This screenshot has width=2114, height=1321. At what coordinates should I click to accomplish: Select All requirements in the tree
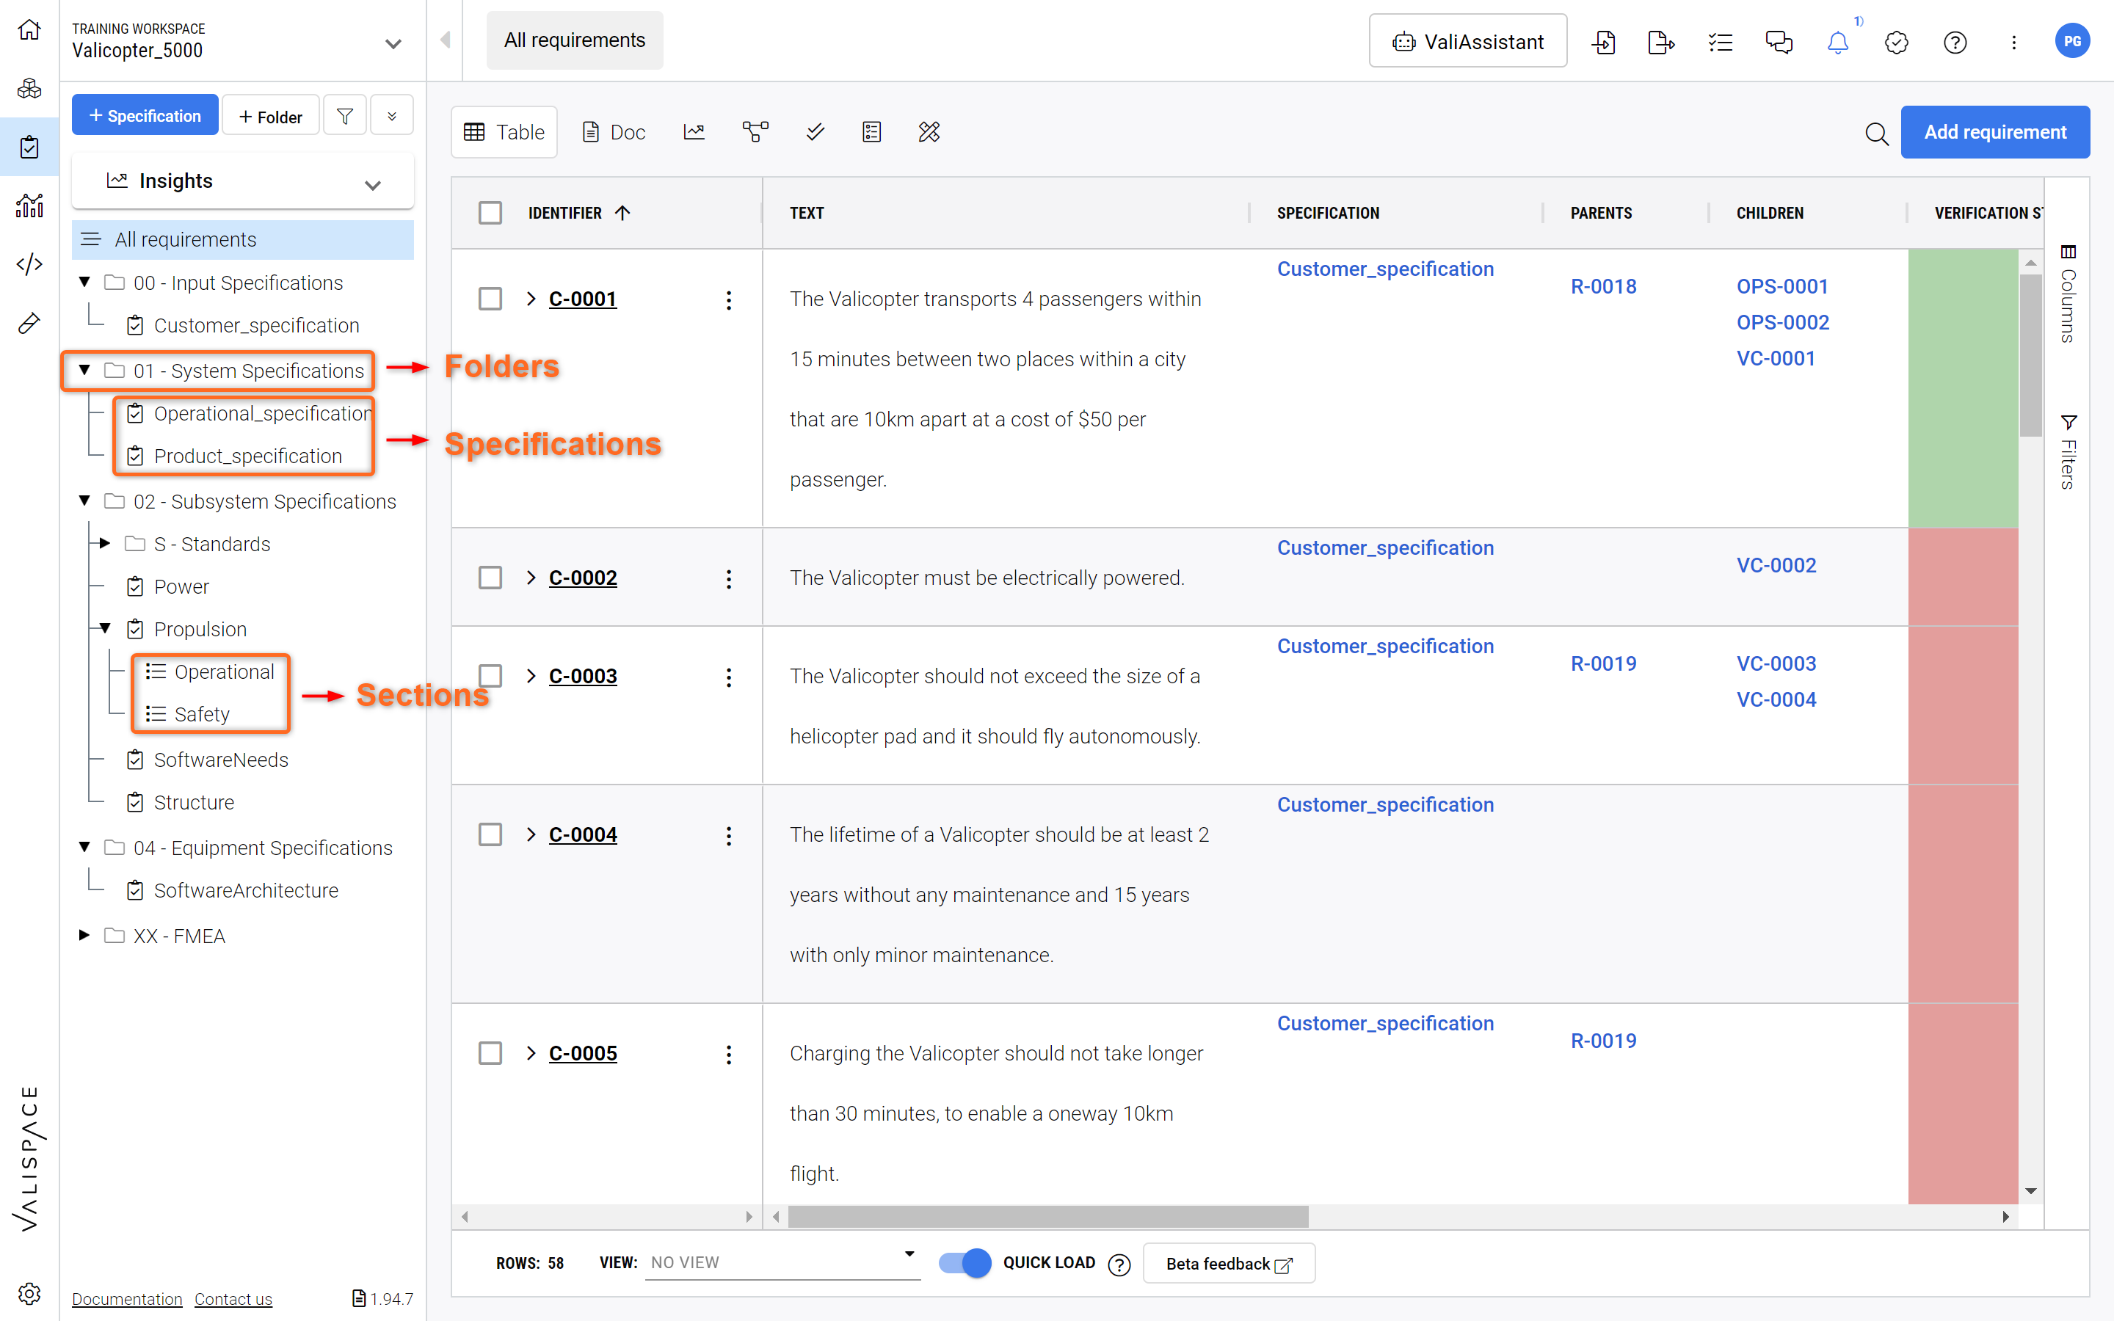pyautogui.click(x=242, y=239)
